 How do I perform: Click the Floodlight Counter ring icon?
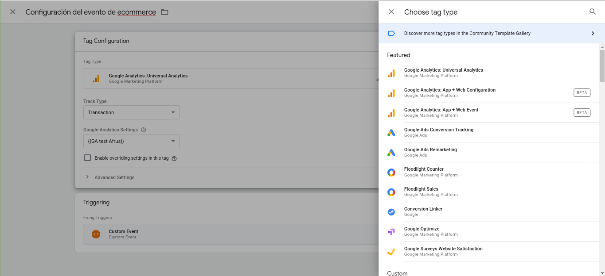coord(391,172)
